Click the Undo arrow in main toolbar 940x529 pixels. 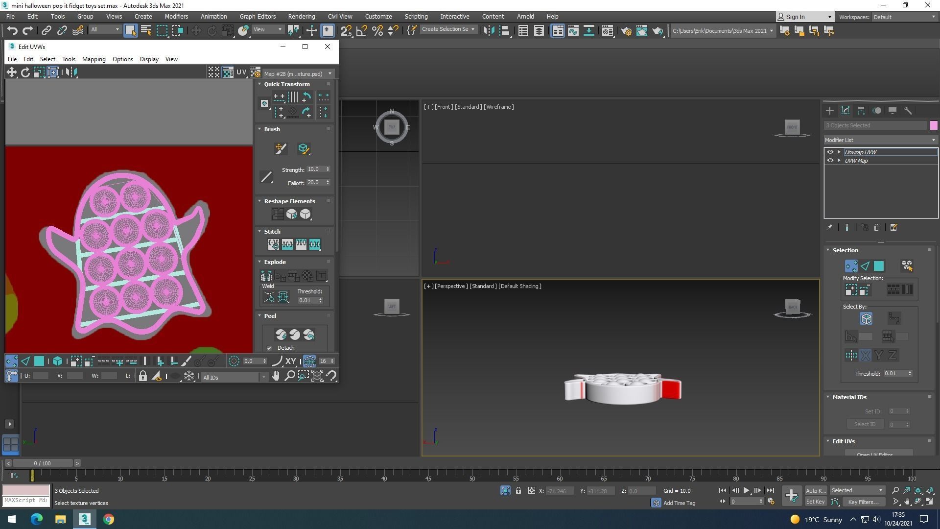coord(12,30)
